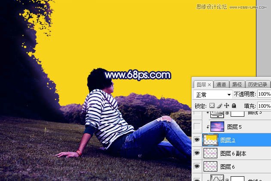Viewport: 271px width, 181px height.
Task: Click the 填充 label
Action: (x=250, y=106)
